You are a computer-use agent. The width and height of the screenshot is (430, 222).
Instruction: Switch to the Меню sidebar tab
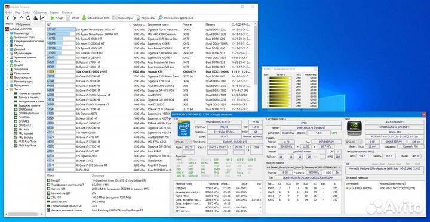(10, 24)
